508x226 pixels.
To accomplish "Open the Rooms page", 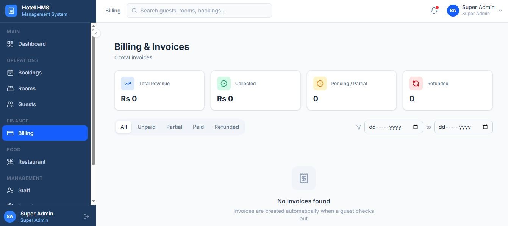I will tap(45, 88).
